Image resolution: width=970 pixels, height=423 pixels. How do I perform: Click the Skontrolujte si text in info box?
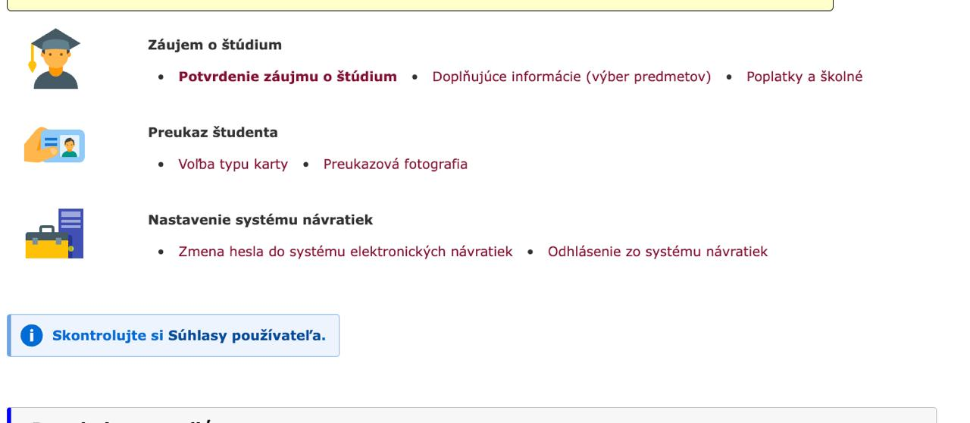tap(108, 336)
